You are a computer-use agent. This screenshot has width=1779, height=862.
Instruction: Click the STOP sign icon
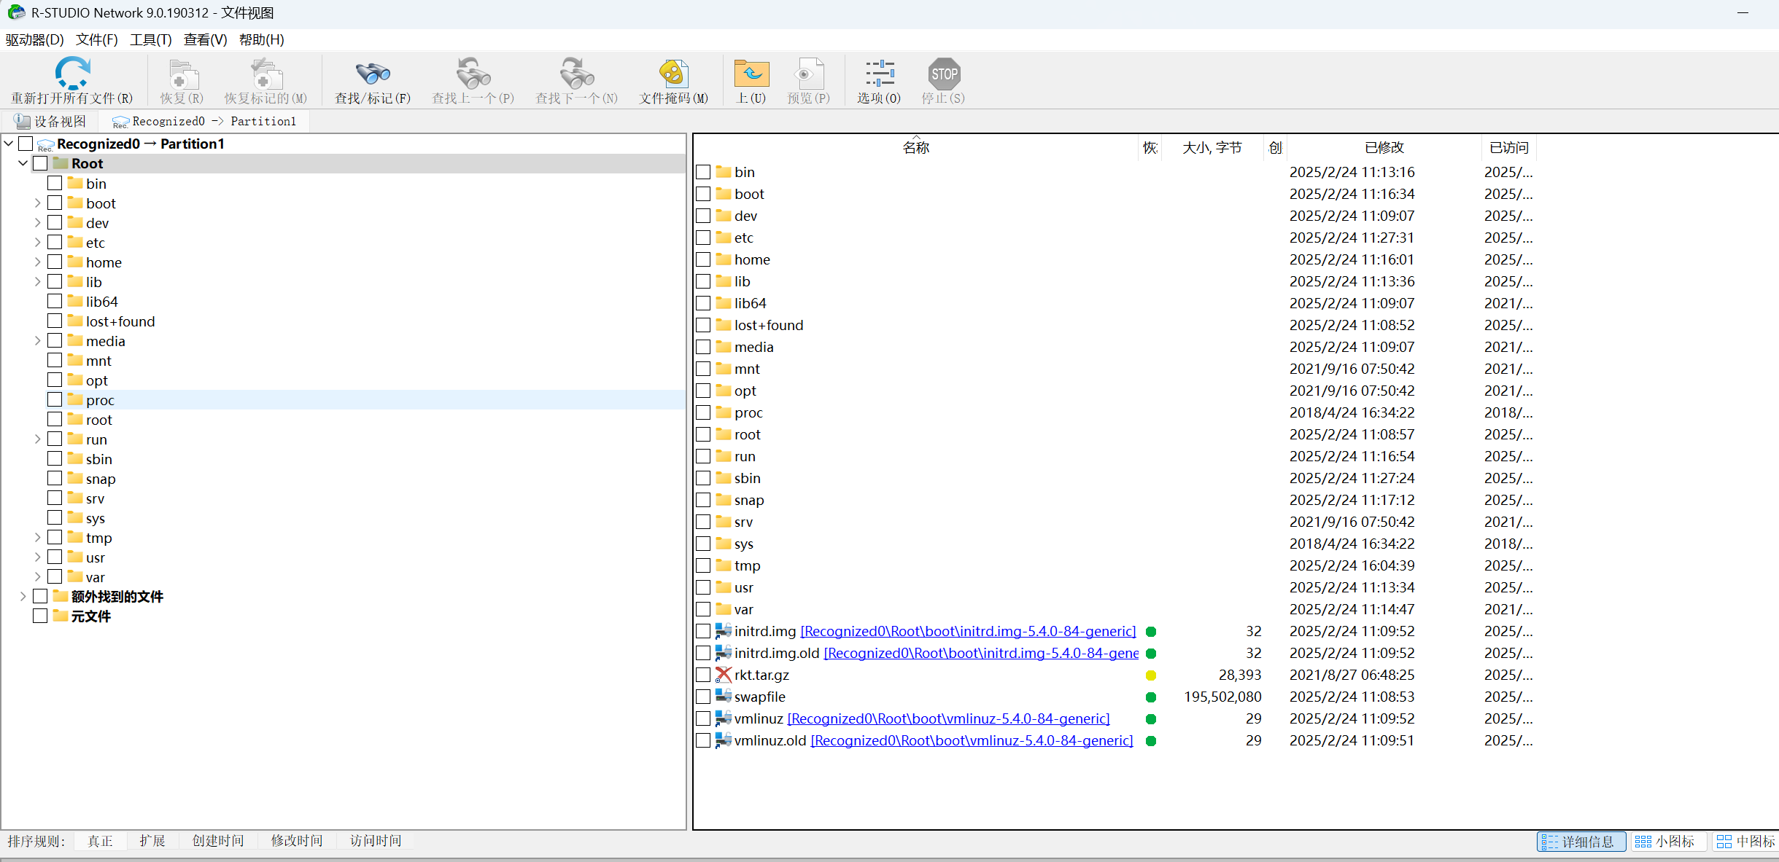pos(944,74)
